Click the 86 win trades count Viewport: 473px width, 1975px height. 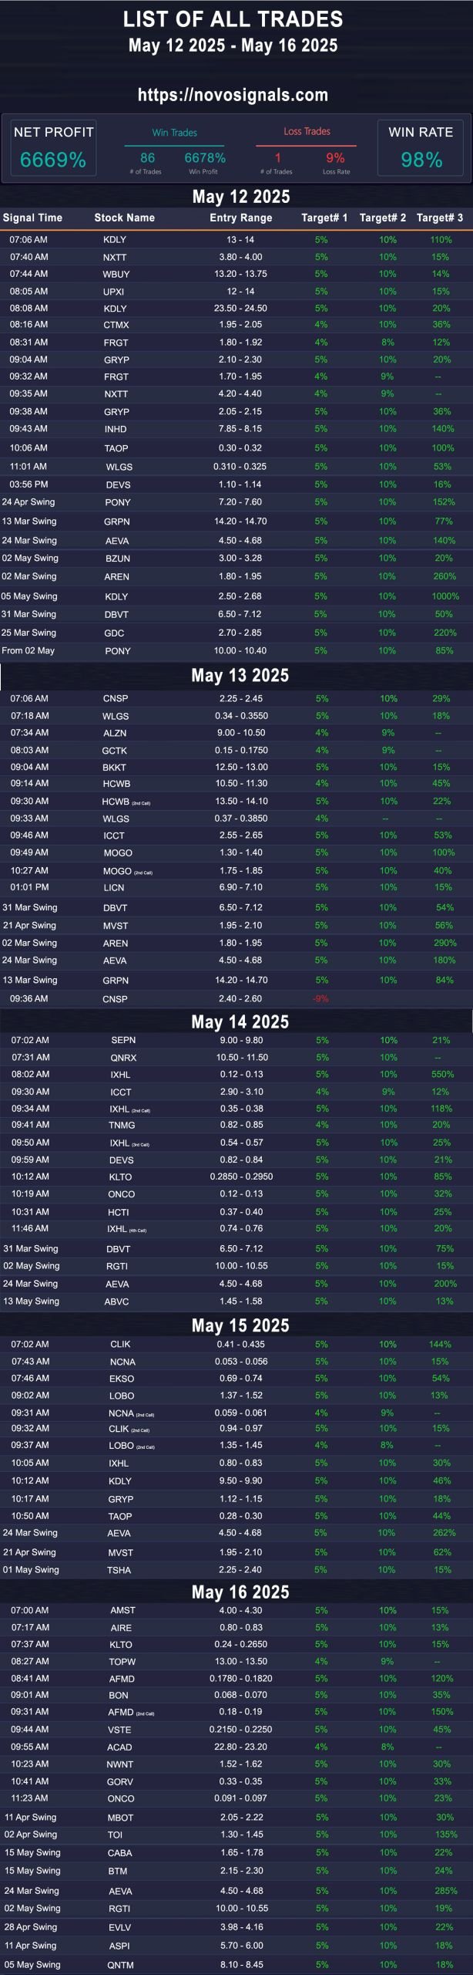[147, 157]
